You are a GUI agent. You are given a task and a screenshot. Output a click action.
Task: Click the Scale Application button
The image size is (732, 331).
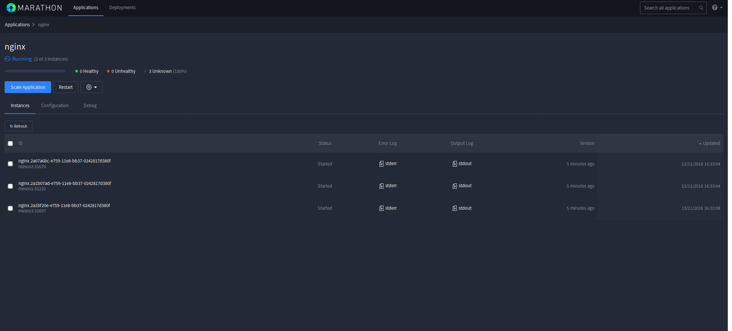pyautogui.click(x=28, y=87)
